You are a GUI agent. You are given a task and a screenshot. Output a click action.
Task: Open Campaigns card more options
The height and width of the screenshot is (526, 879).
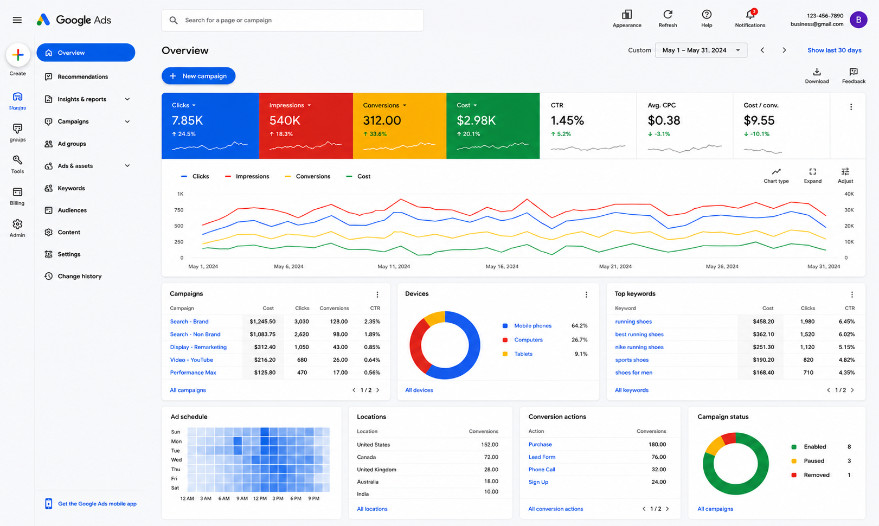(x=377, y=294)
